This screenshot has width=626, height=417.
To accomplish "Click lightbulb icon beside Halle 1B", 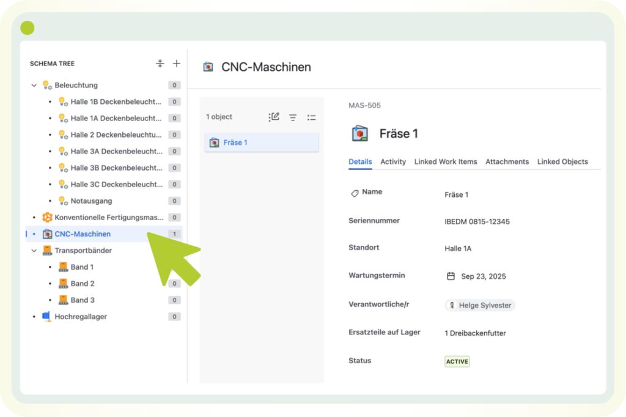I will (63, 101).
